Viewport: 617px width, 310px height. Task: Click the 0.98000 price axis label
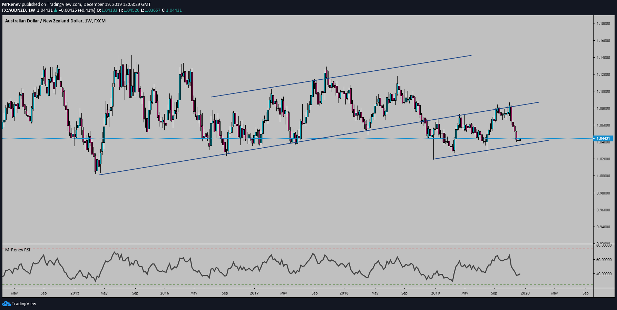click(603, 193)
